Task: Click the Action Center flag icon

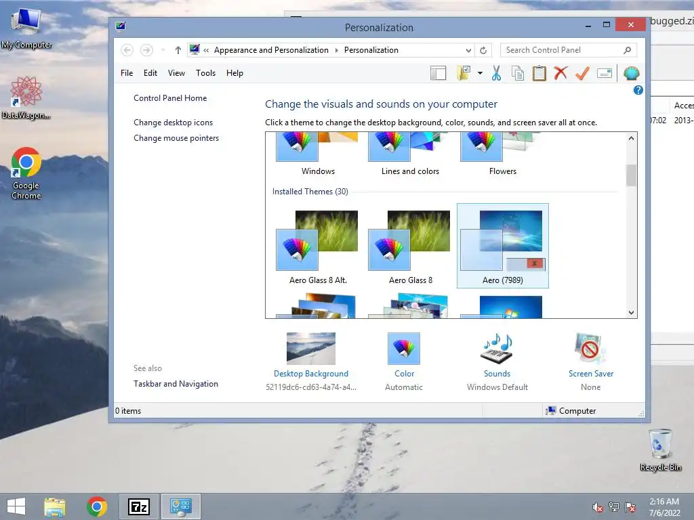Action: [x=630, y=507]
